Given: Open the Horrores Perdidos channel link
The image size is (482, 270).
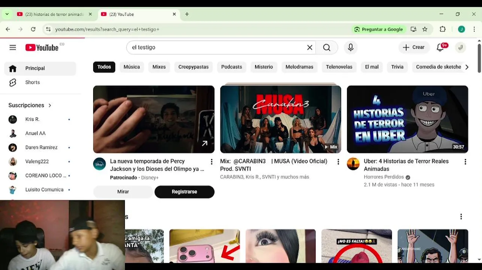Looking at the screenshot, I should [x=384, y=177].
